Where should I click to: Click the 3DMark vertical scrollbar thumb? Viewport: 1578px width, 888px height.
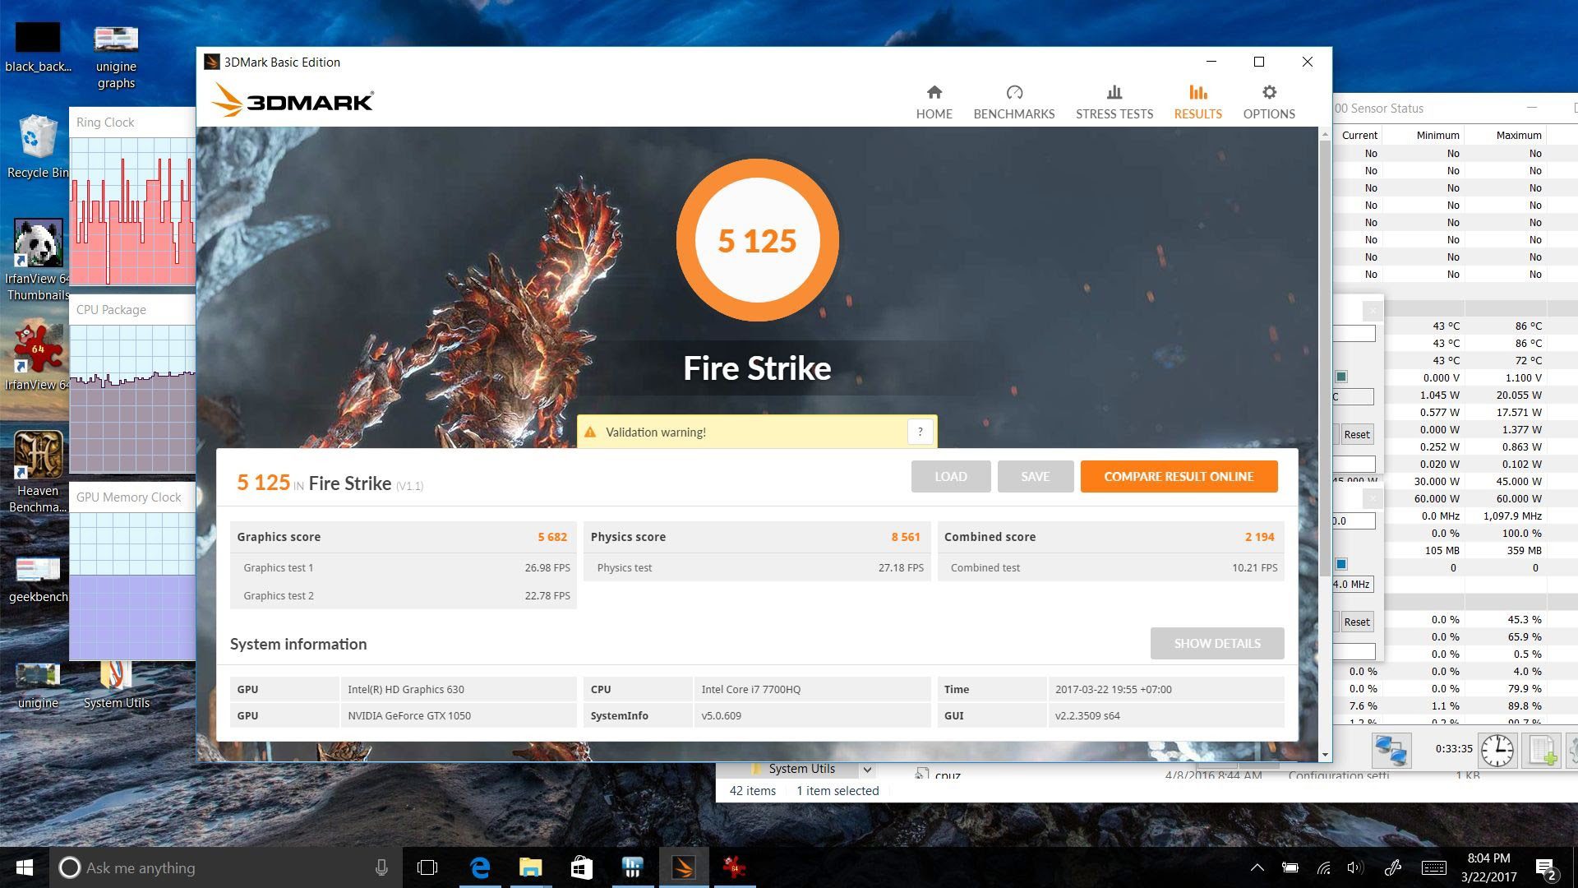coord(1324,358)
